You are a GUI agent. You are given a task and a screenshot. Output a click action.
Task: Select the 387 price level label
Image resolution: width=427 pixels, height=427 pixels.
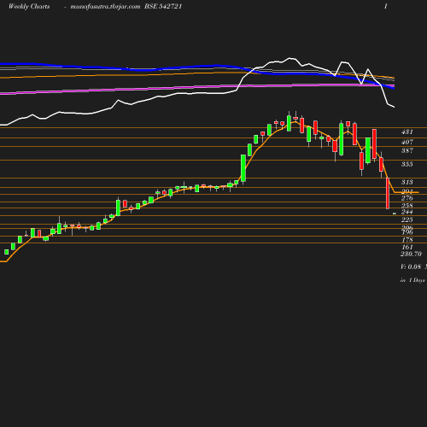[x=407, y=150]
